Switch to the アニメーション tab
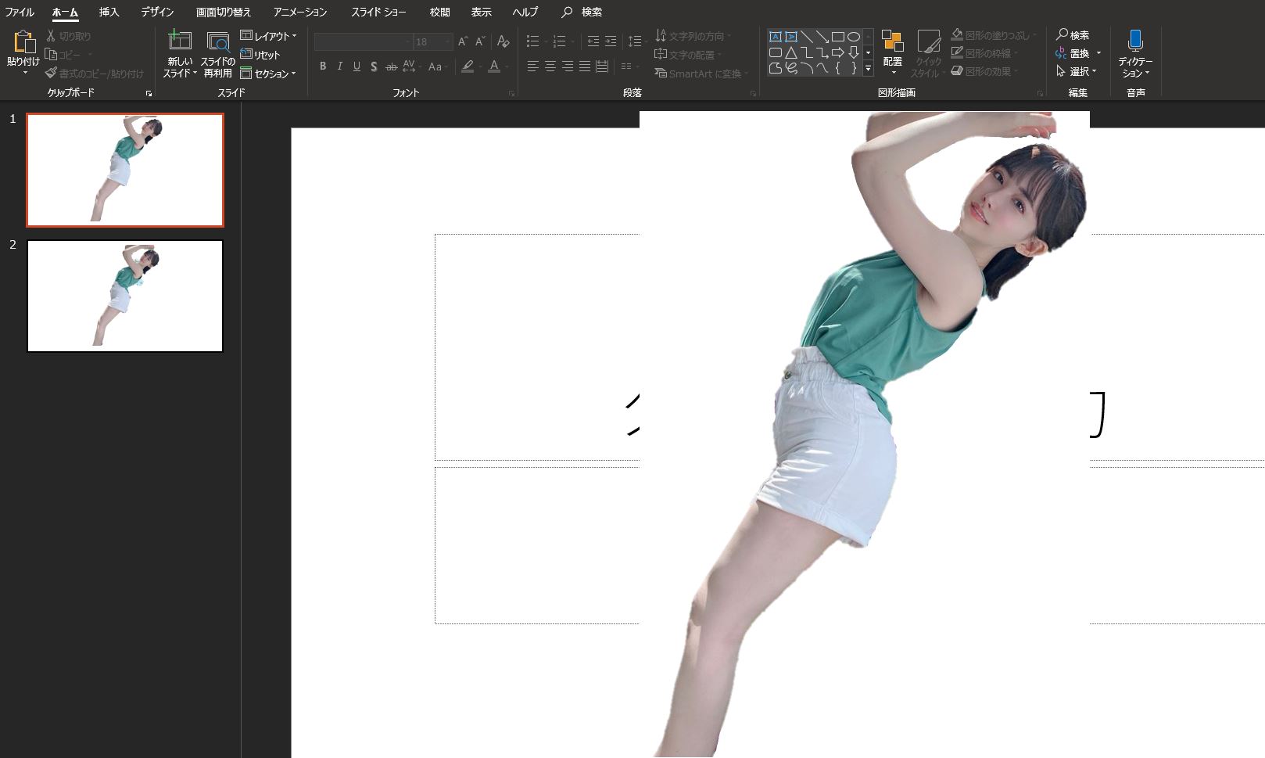The image size is (1265, 758). click(x=300, y=12)
